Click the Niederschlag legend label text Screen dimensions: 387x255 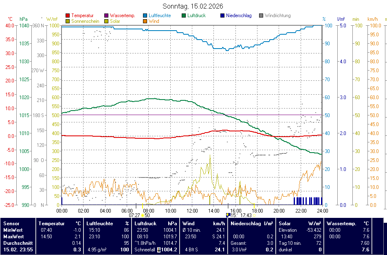tap(239, 16)
